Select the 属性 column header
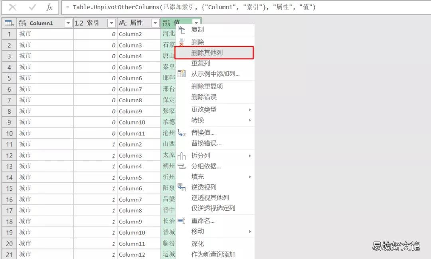Screen dimensions: 431x259 point(139,23)
